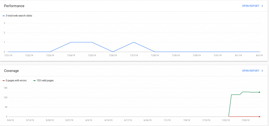Click the 6/24/19 date on Coverage axis
269x126 pixels.
(148, 120)
